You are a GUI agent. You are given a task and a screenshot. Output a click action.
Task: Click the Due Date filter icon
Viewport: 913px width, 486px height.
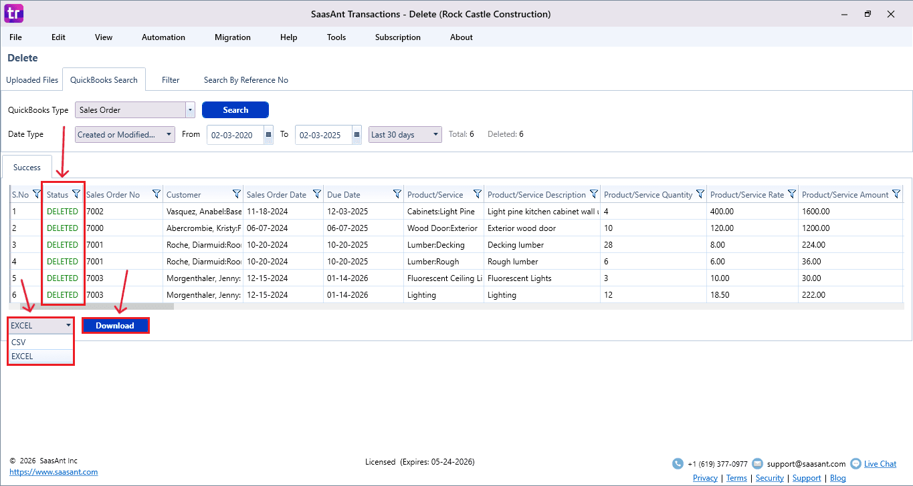(x=397, y=194)
